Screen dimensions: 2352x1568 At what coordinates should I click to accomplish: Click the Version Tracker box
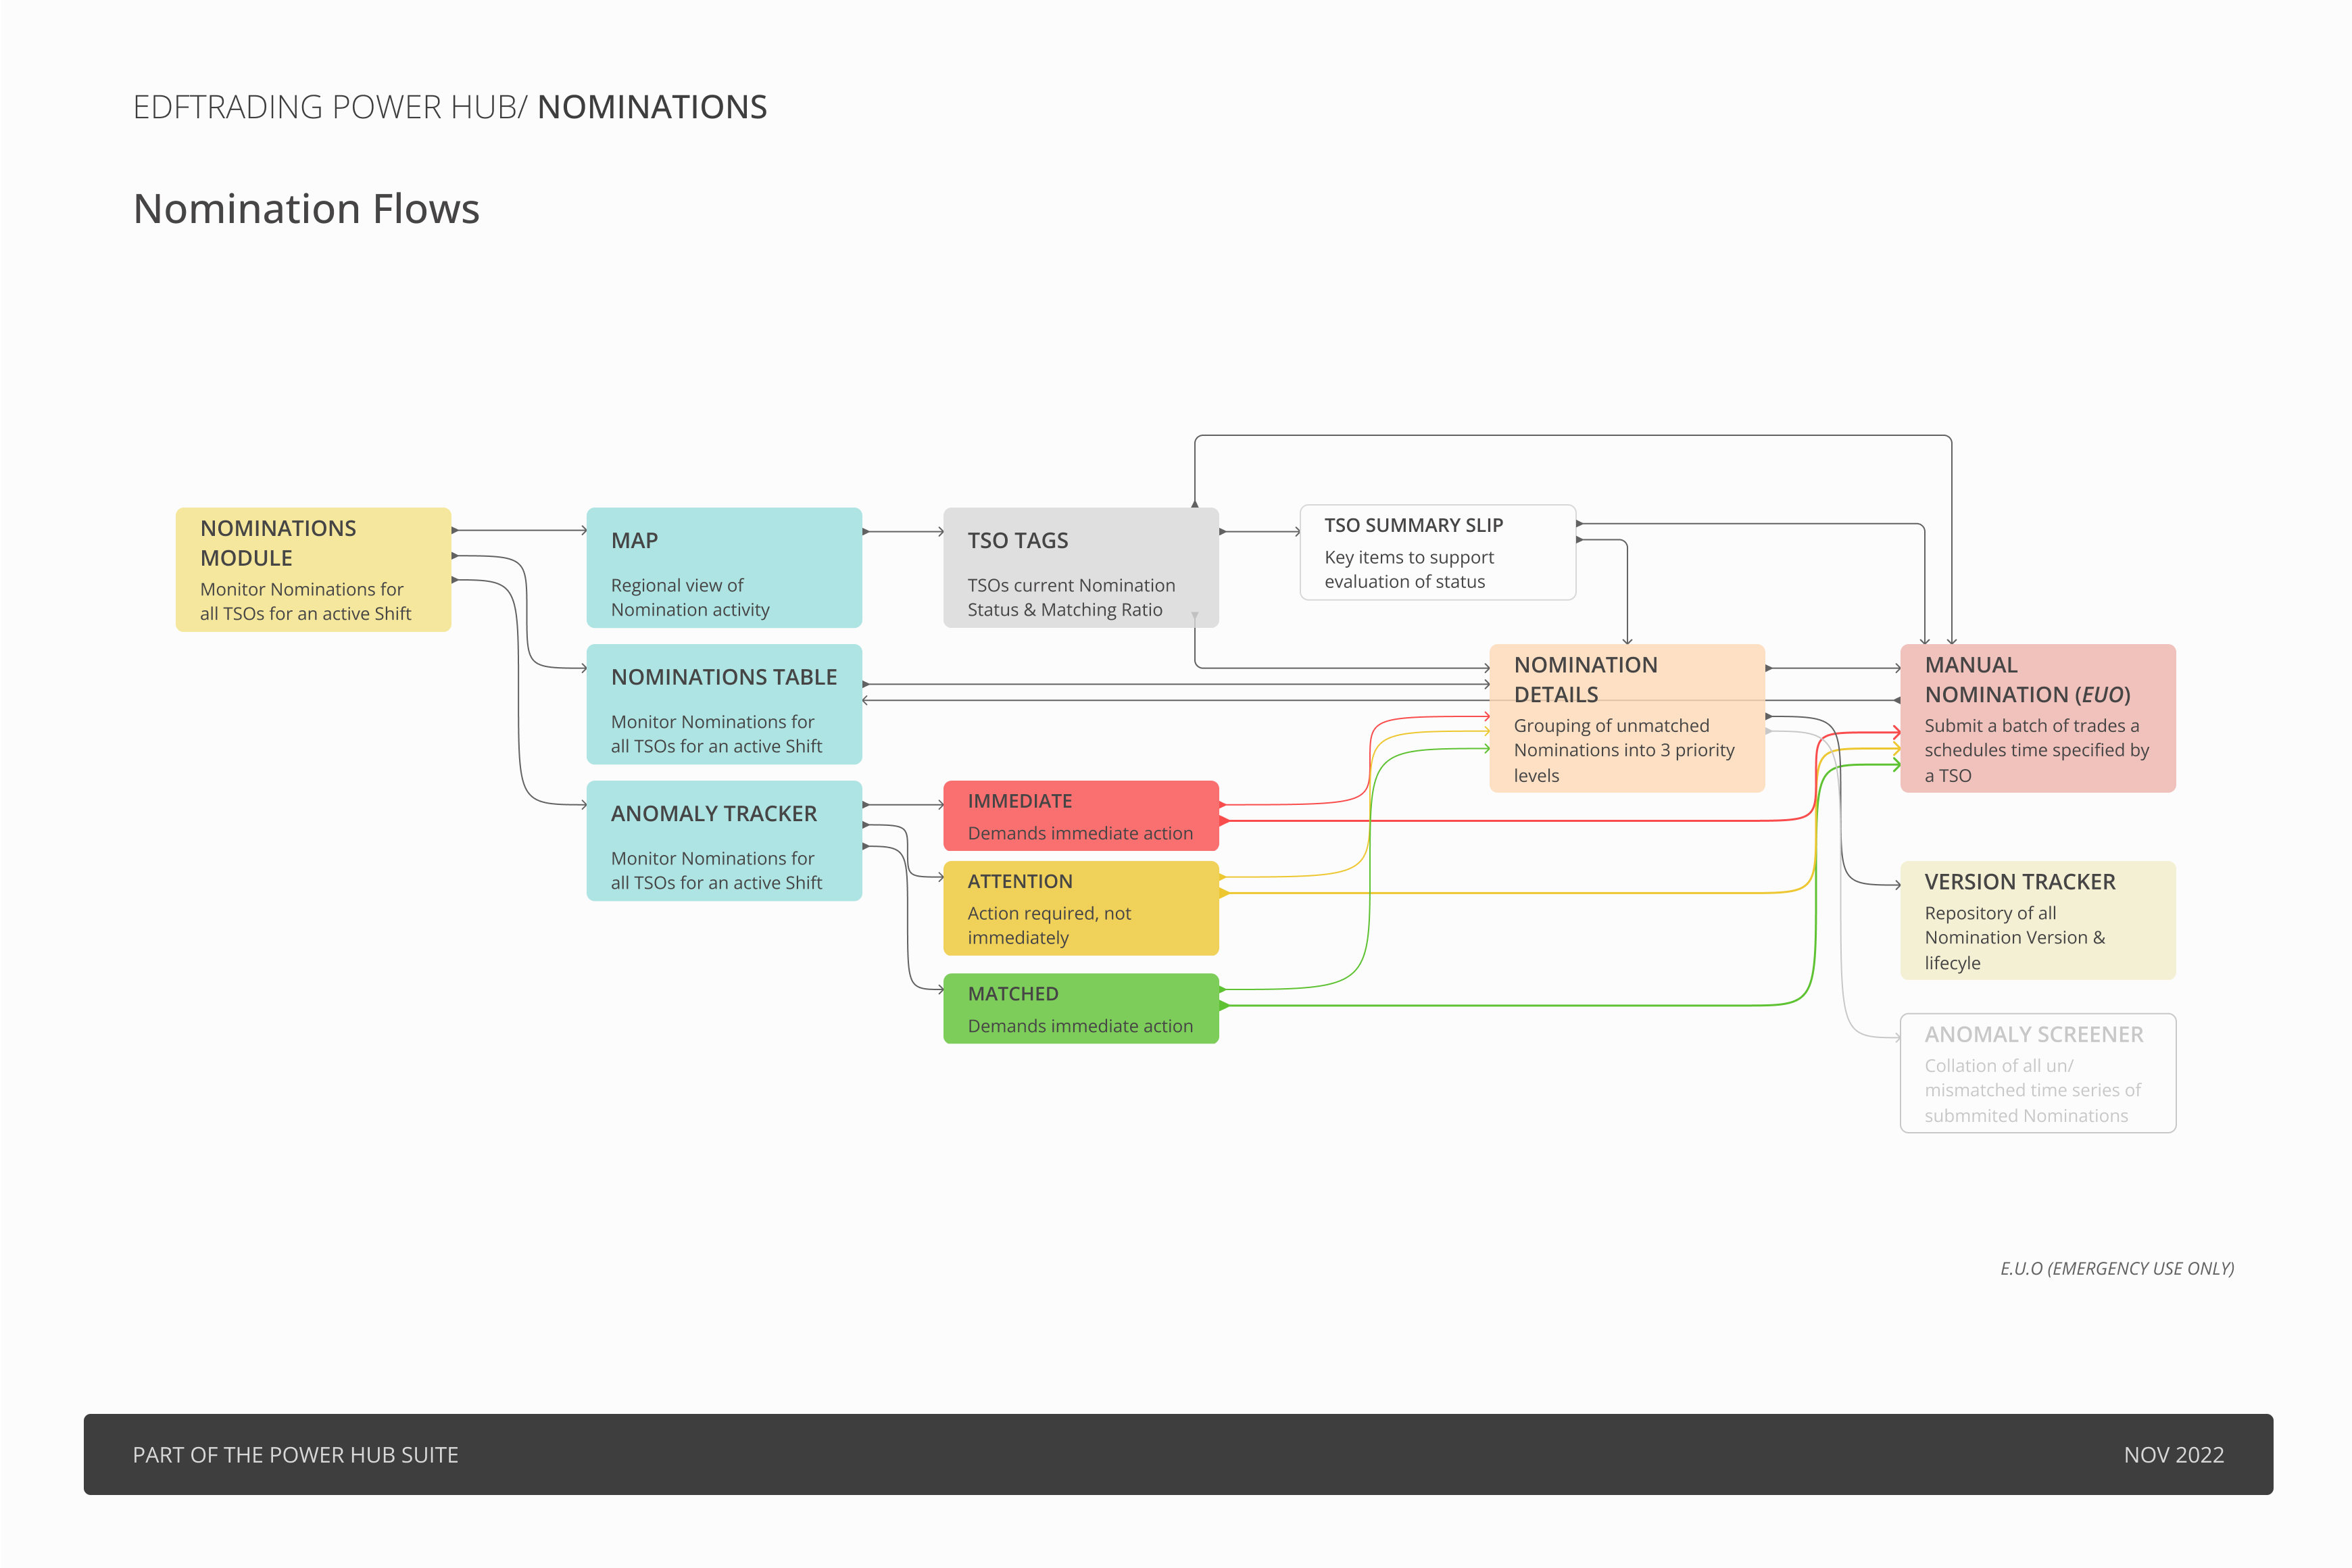click(2037, 920)
